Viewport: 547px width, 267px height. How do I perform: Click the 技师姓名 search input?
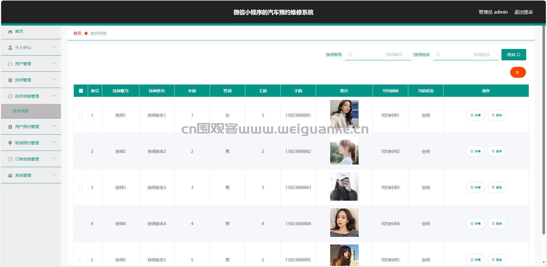coord(466,55)
